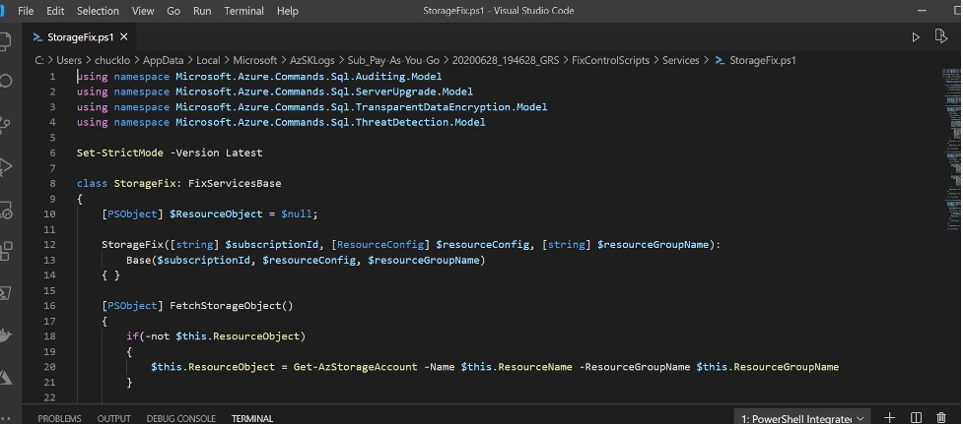Open the Run menu
Viewport: 963px width, 424px height.
click(x=202, y=11)
